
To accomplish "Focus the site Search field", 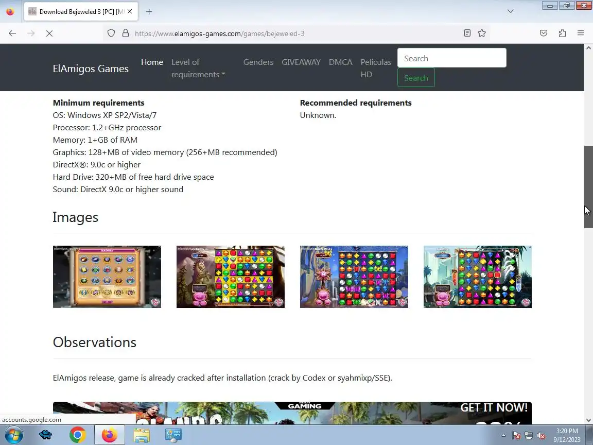I will pyautogui.click(x=451, y=58).
